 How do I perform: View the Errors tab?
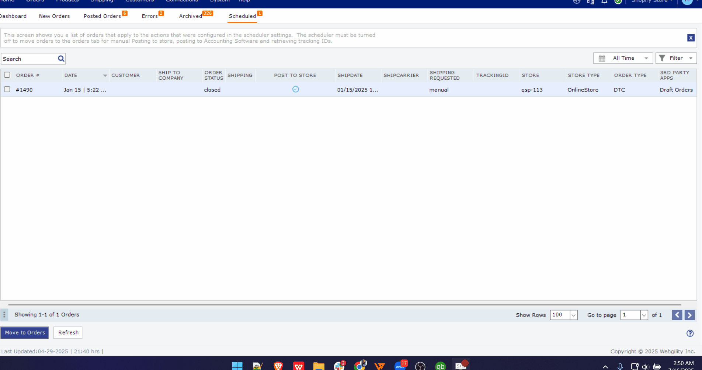[x=150, y=16]
